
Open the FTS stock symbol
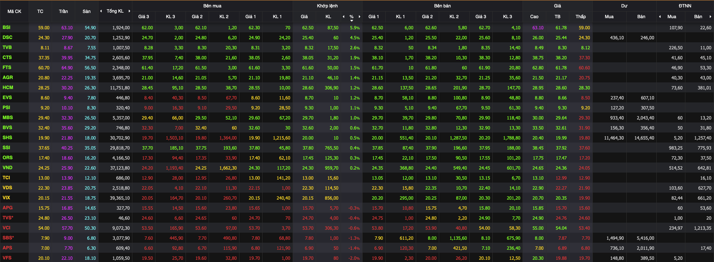(7, 68)
